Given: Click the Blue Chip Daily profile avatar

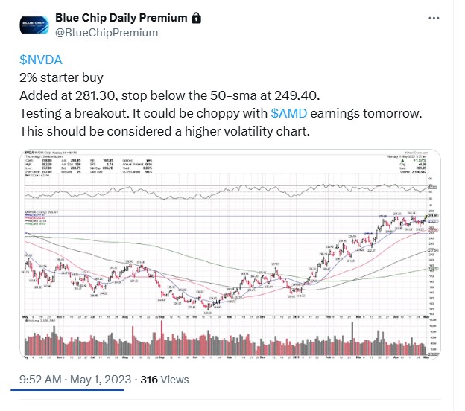Looking at the screenshot, I should click(34, 25).
